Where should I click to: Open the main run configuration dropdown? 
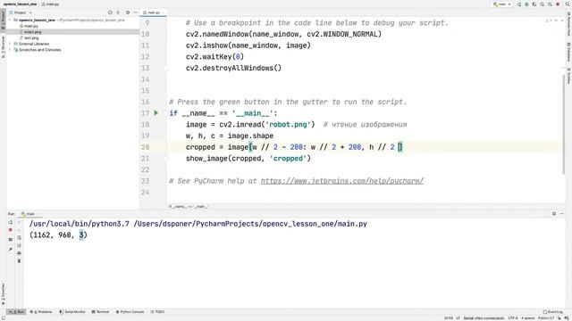[x=502, y=4]
